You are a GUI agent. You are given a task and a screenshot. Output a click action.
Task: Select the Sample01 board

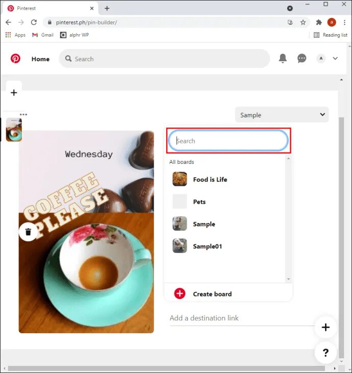pyautogui.click(x=225, y=246)
